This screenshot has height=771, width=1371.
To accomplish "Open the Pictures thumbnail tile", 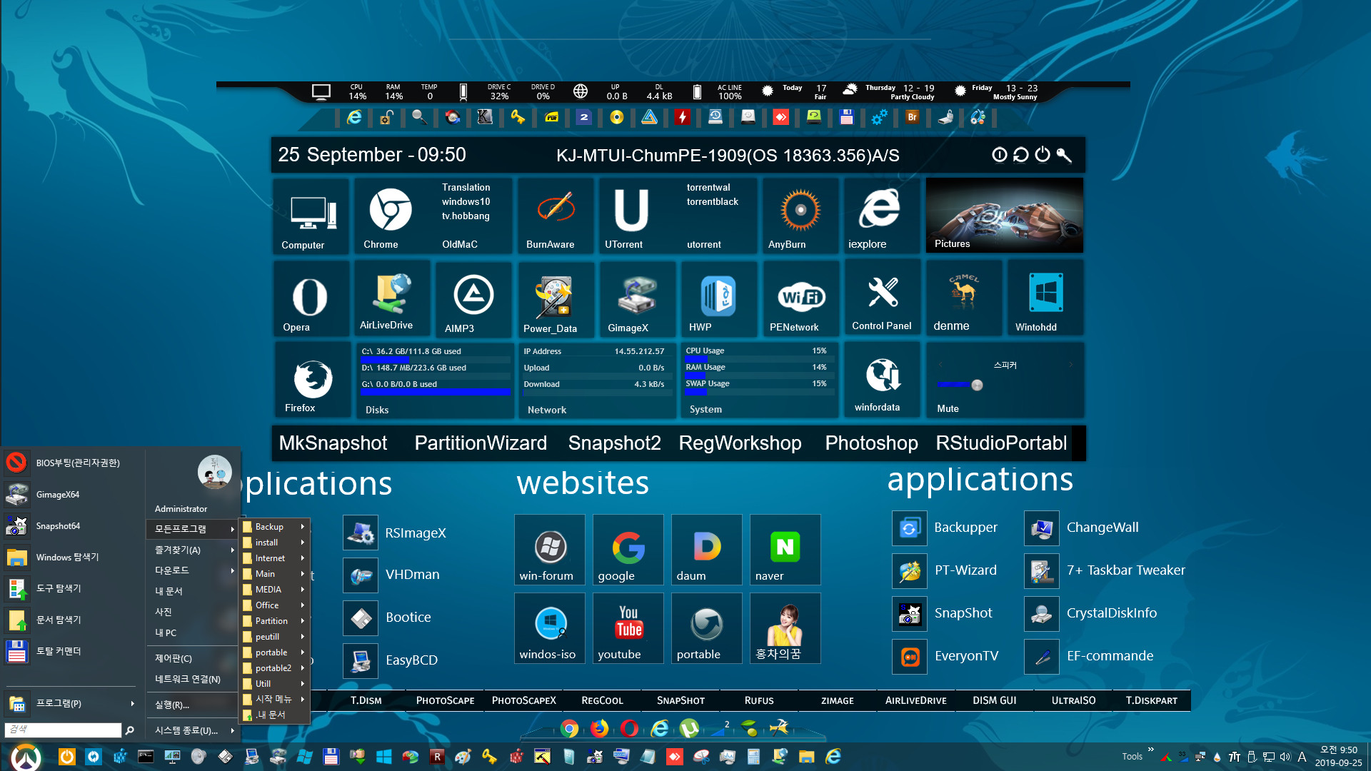I will pyautogui.click(x=1005, y=215).
